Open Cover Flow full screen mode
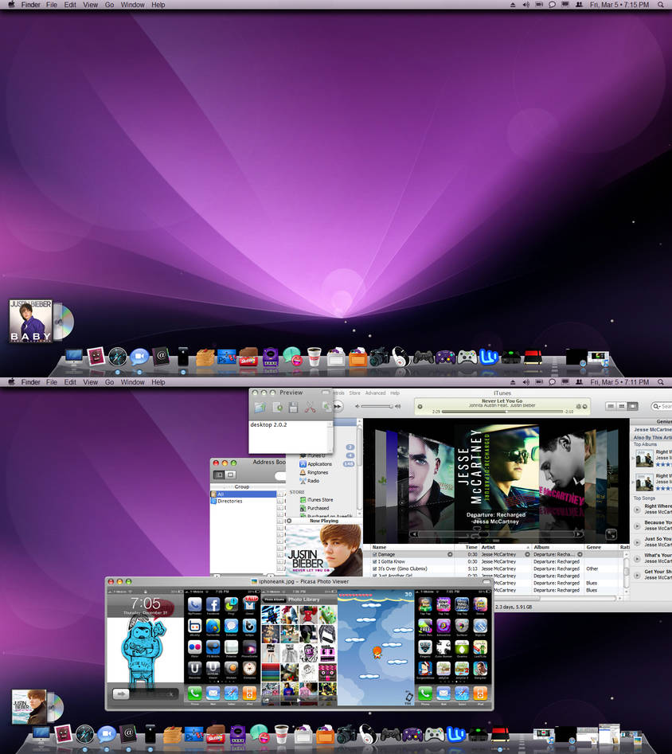This screenshot has width=672, height=754. point(611,533)
